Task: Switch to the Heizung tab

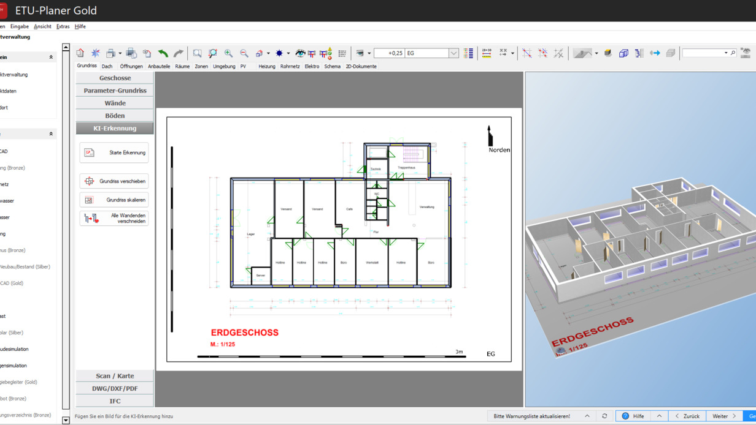Action: (267, 66)
